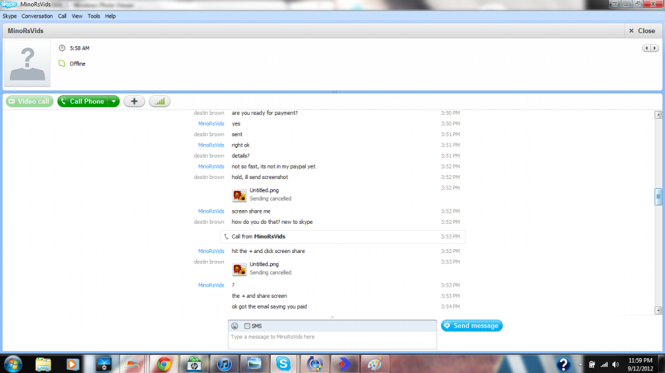This screenshot has width=665, height=373.
Task: Click the Call Phone button
Action: [x=82, y=101]
